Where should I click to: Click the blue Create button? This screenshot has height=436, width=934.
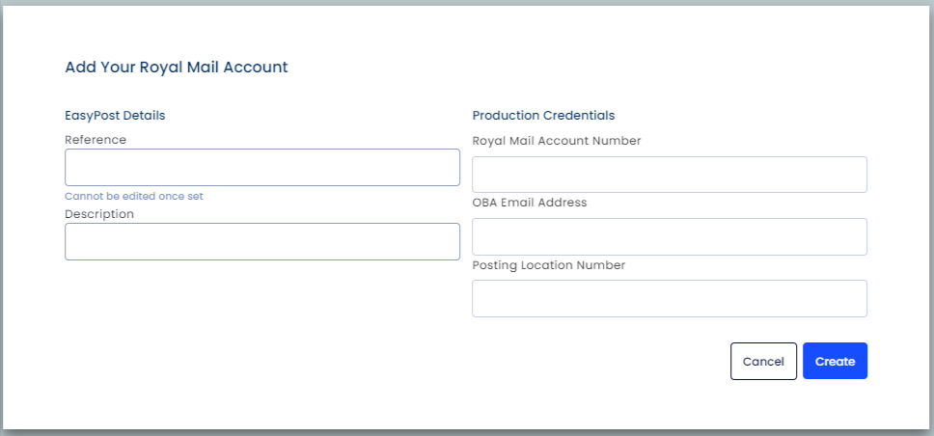point(836,361)
